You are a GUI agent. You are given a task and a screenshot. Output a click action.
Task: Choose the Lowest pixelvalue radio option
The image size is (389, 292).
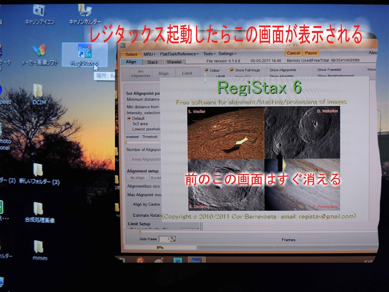click(x=129, y=129)
